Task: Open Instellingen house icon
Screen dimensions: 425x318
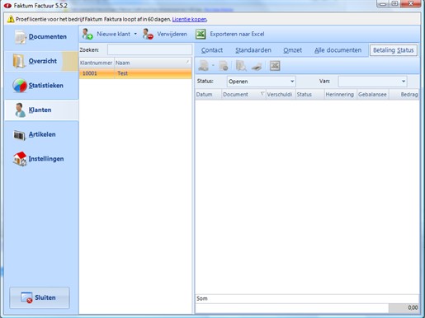Action: pos(20,159)
